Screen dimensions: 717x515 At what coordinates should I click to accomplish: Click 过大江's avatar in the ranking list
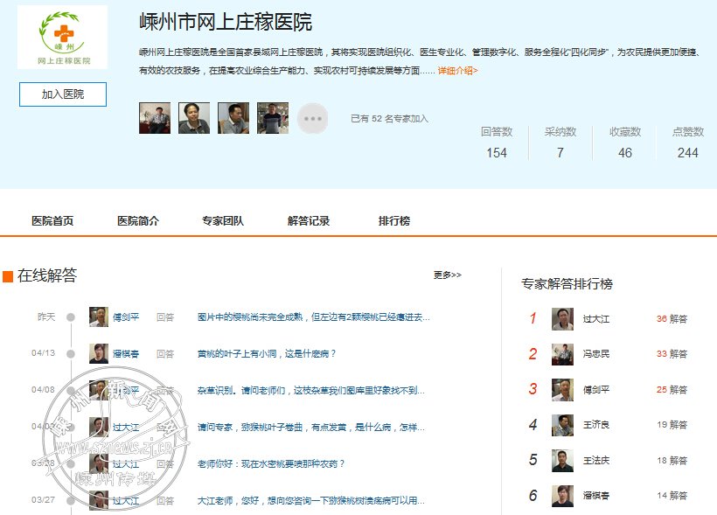coord(562,319)
